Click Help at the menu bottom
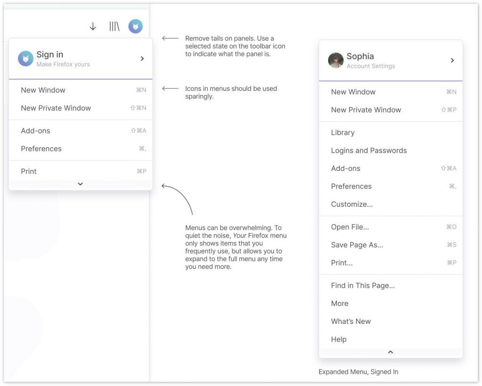 pyautogui.click(x=338, y=339)
